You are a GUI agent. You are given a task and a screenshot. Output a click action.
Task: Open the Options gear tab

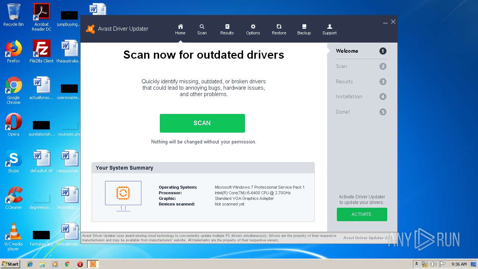click(x=253, y=30)
